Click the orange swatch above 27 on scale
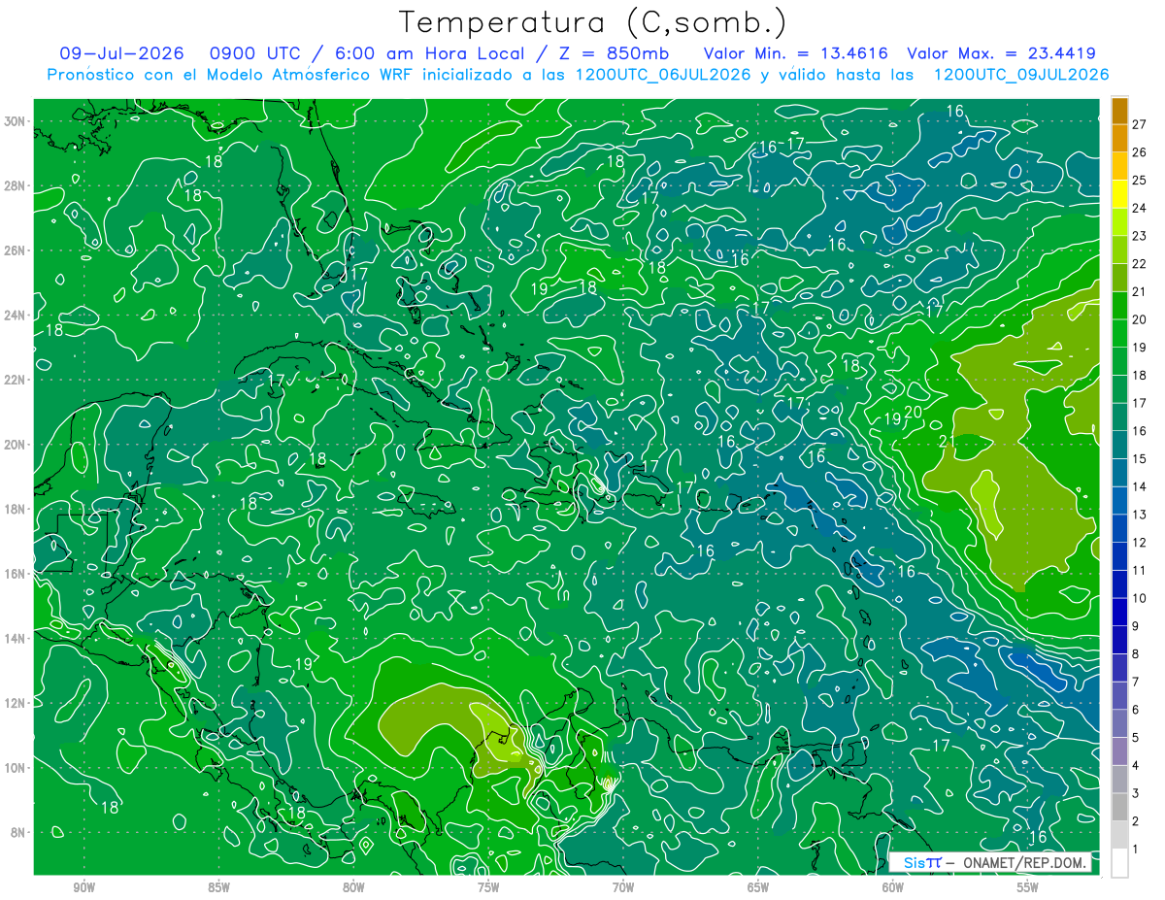This screenshot has height=900, width=1165. pos(1119,111)
